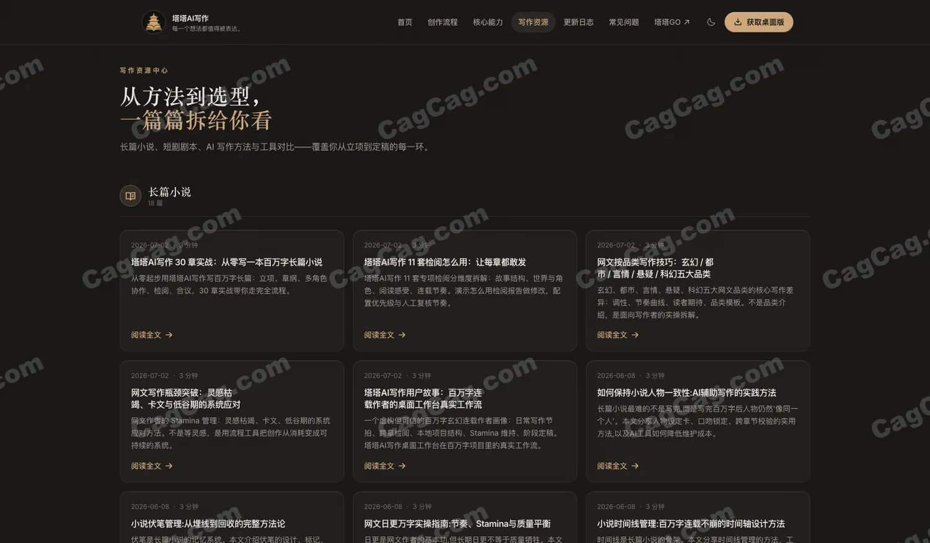Open article title 如何保持小说人物一致性
Viewport: 930px width, 543px height.
(687, 393)
